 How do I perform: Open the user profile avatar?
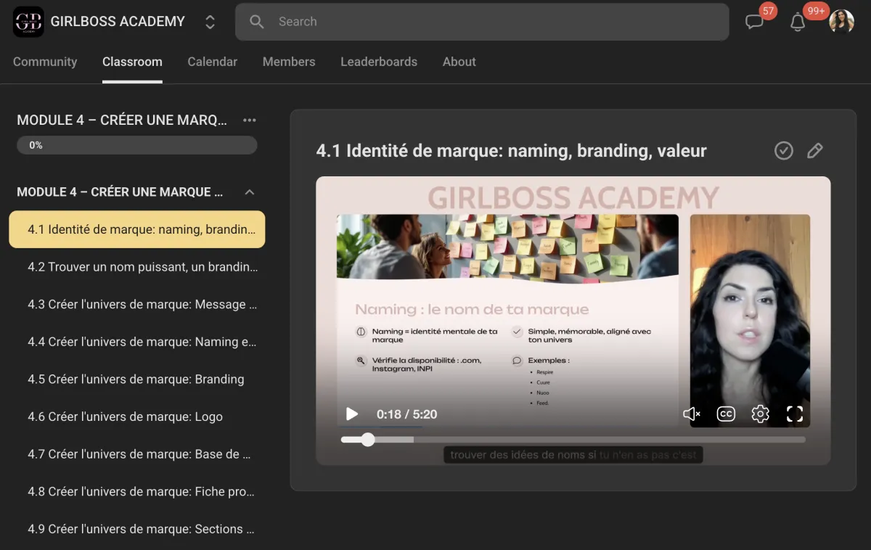coord(841,22)
